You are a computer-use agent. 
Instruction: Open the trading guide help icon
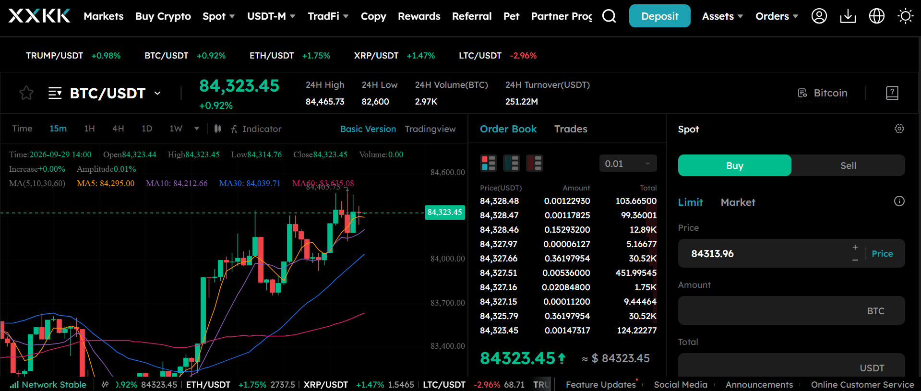[892, 93]
